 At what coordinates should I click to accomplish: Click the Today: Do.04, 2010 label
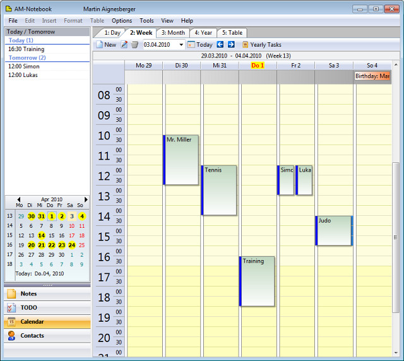coord(40,274)
